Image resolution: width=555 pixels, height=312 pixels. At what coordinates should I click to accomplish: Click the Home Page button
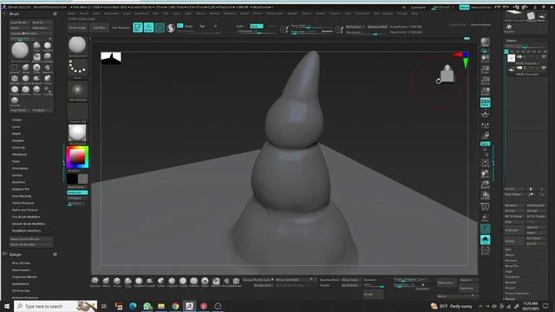[77, 28]
